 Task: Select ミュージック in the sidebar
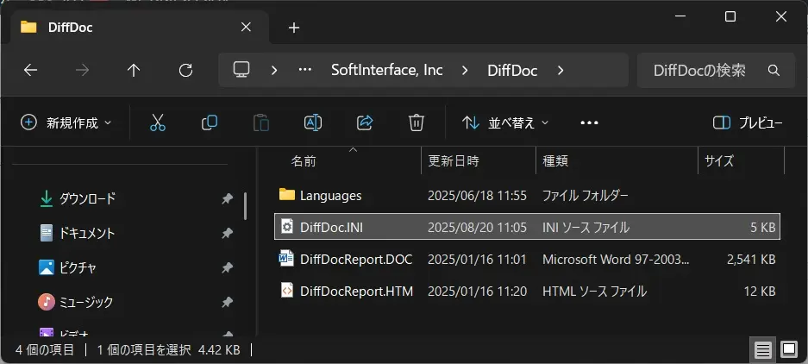coord(86,302)
